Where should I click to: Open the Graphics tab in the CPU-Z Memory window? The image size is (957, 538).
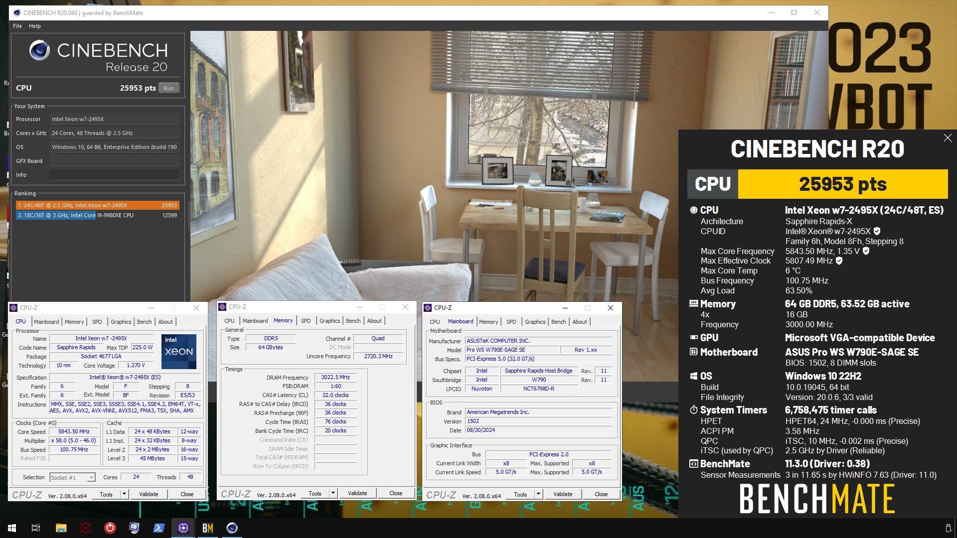click(x=330, y=321)
